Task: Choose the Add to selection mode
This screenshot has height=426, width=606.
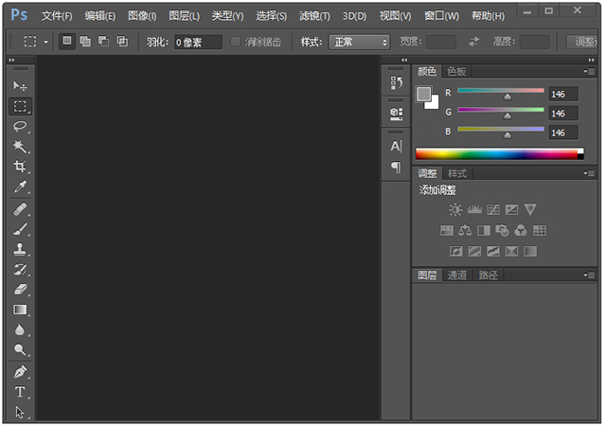Action: pos(85,42)
